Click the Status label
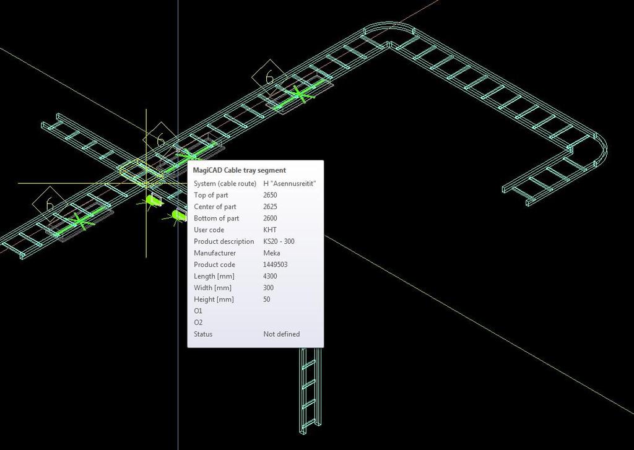Image resolution: width=634 pixels, height=450 pixels. click(x=203, y=334)
